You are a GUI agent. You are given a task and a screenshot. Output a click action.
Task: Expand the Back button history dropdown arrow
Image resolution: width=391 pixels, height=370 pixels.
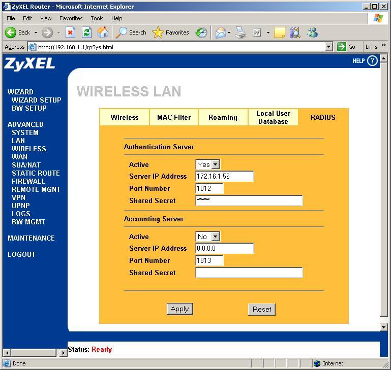click(x=36, y=32)
